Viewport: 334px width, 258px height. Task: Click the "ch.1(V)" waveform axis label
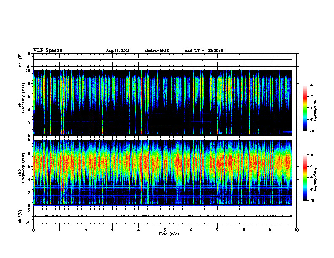[20, 60]
